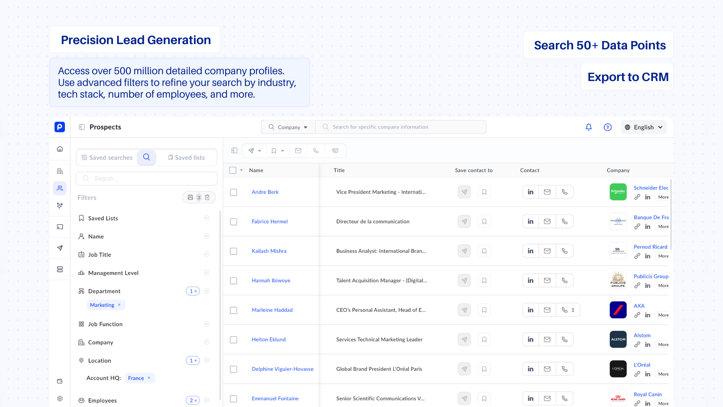Image resolution: width=723 pixels, height=407 pixels.
Task: Open the campaigns send icon in the sidebar
Action: 59,248
